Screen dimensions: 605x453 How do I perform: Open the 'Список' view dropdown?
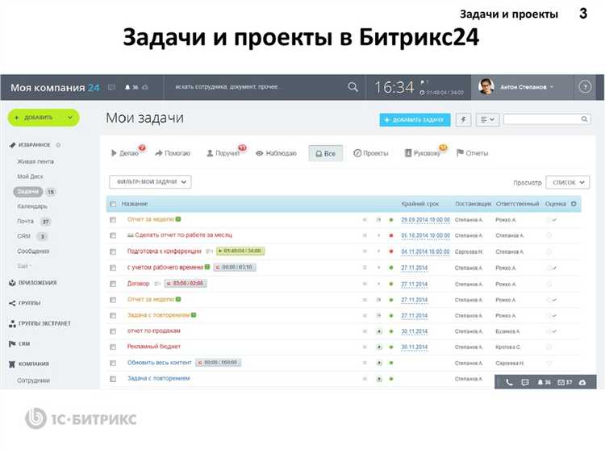pyautogui.click(x=568, y=182)
